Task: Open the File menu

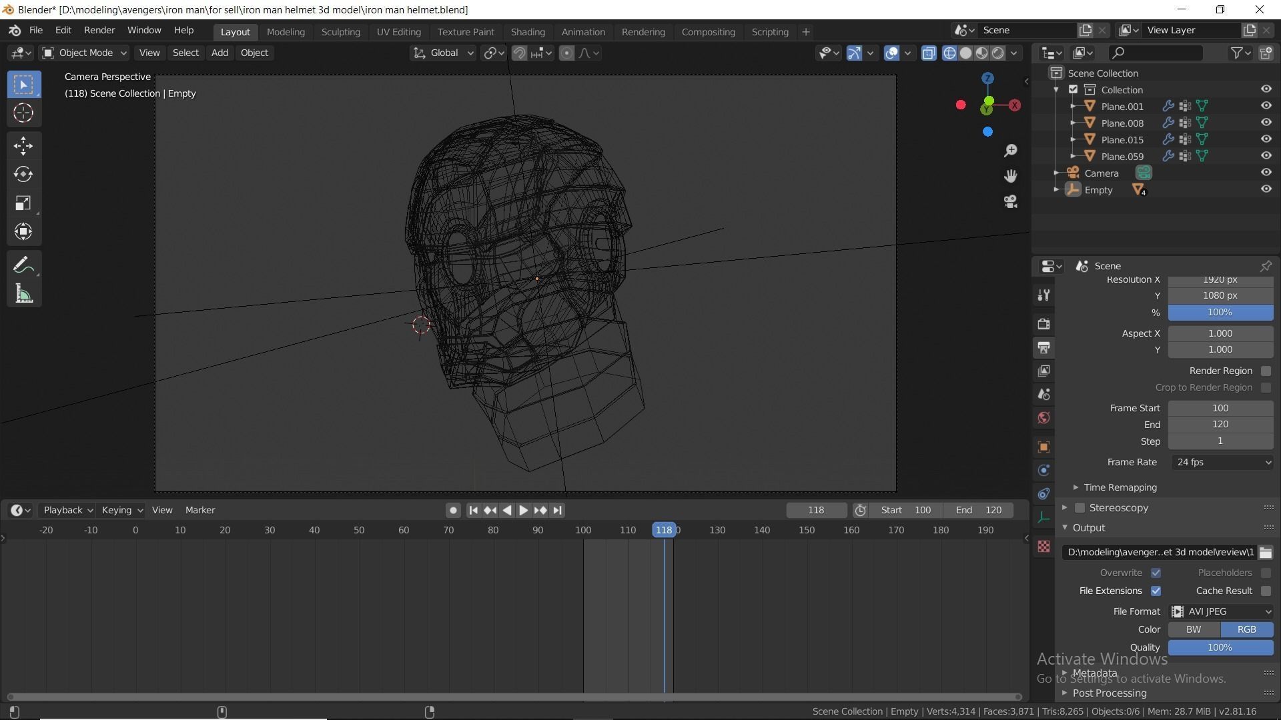Action: [36, 31]
